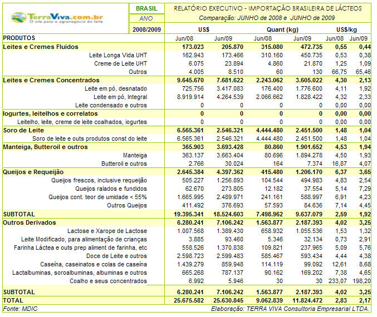Viewport: 377px width, 317px height.
Task: Click Caseína, caseinatos e colas label
Action: pos(94,264)
